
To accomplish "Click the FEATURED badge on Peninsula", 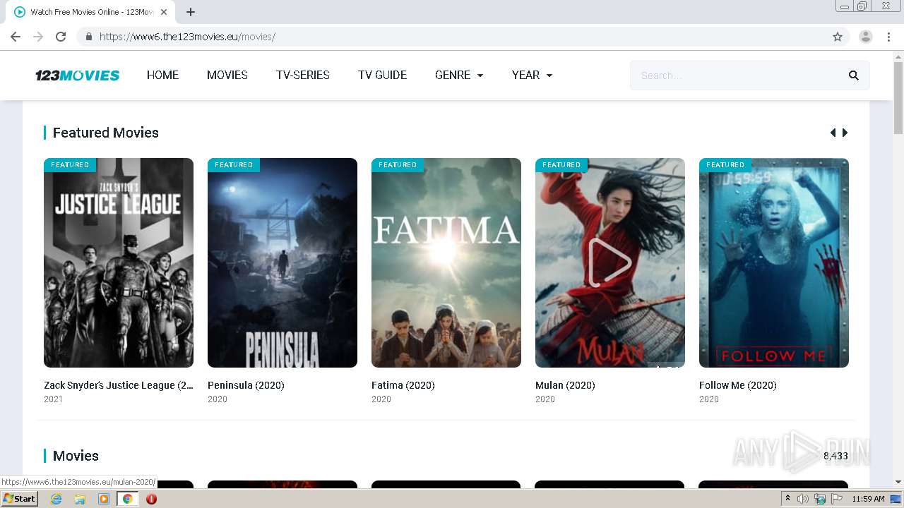I will (x=234, y=165).
